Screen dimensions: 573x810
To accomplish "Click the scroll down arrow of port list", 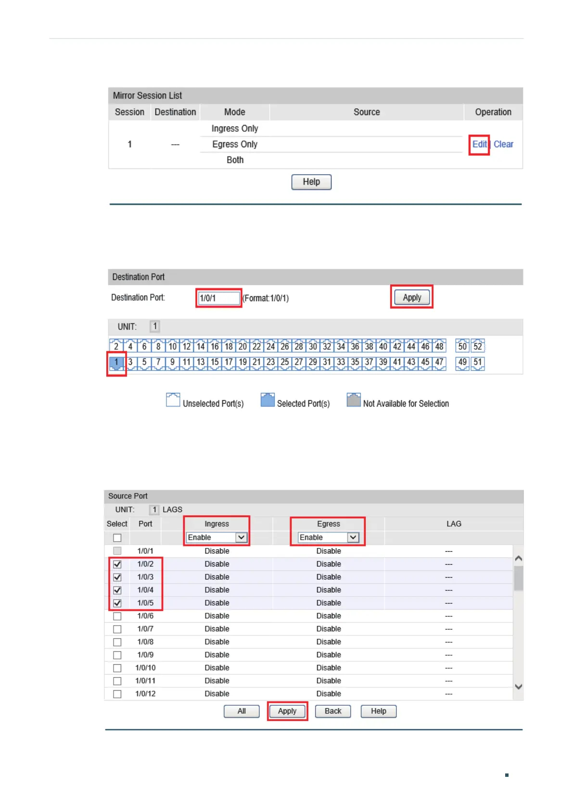I will 518,687.
